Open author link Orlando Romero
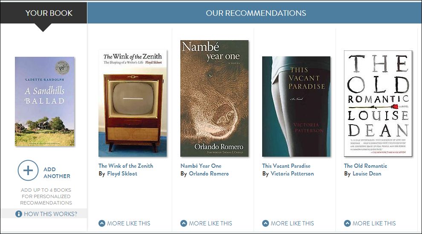 (x=209, y=174)
